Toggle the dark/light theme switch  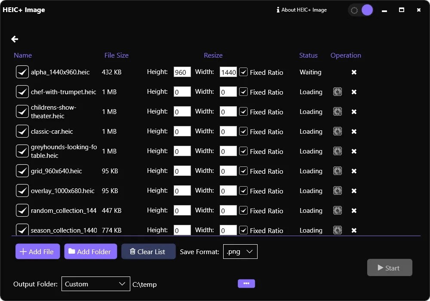coord(361,10)
